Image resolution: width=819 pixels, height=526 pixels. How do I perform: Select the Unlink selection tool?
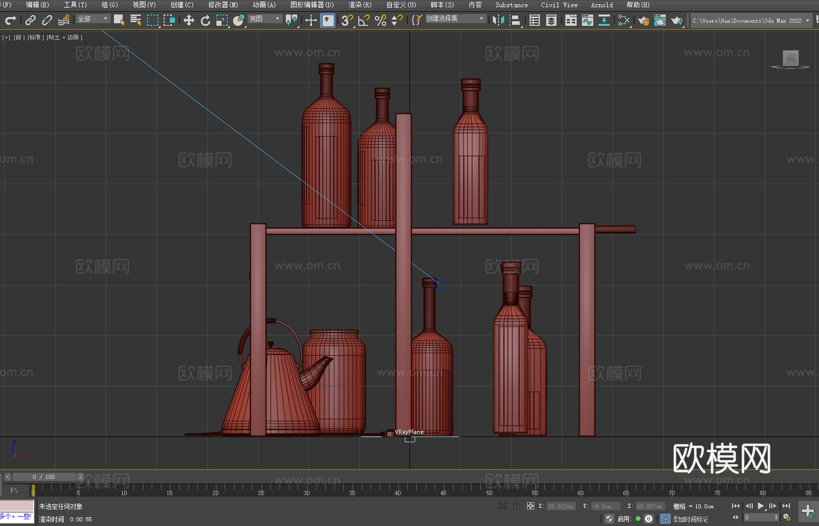point(47,20)
